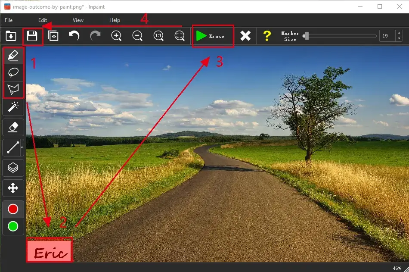Click the Marker Size slider handle
Image resolution: width=409 pixels, height=272 pixels.
tap(306, 36)
